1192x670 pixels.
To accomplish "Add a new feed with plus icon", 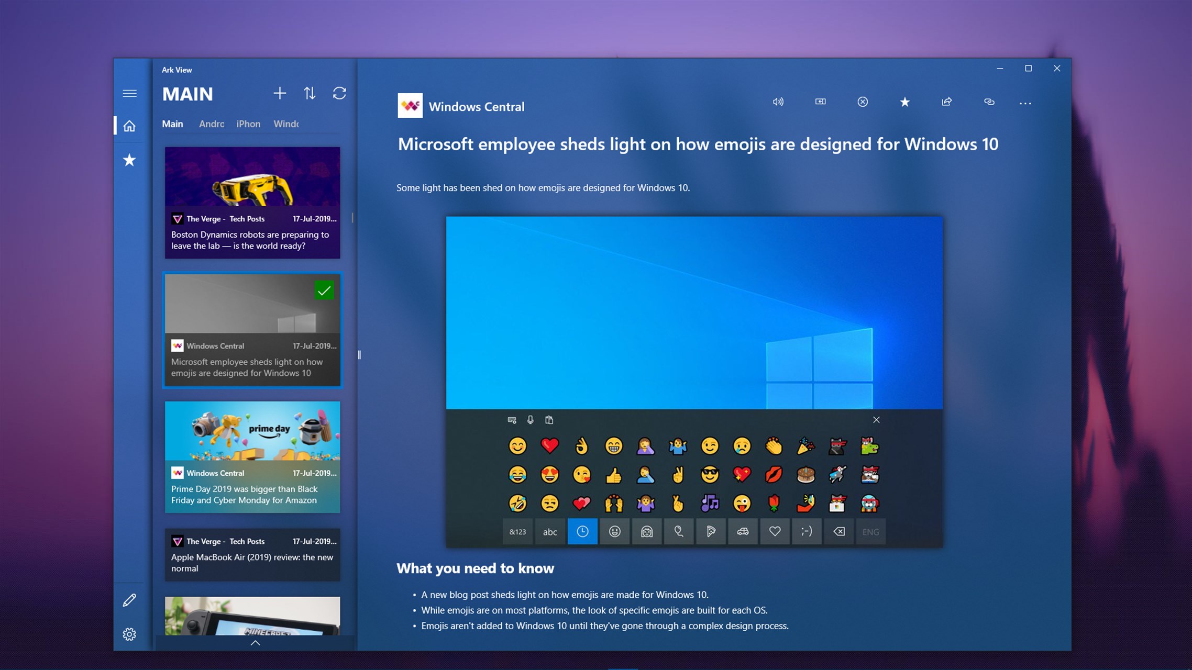I will (x=280, y=94).
